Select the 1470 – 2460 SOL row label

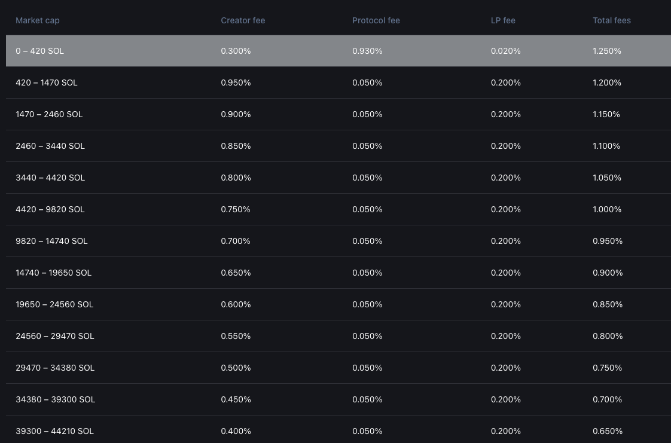49,114
